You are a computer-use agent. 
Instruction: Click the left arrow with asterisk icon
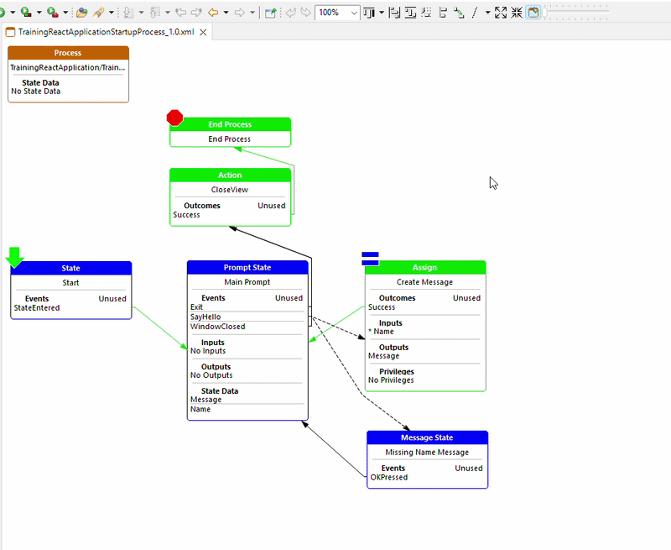click(180, 13)
